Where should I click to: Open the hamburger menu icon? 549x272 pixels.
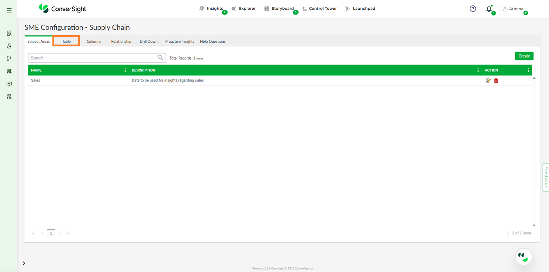9,10
